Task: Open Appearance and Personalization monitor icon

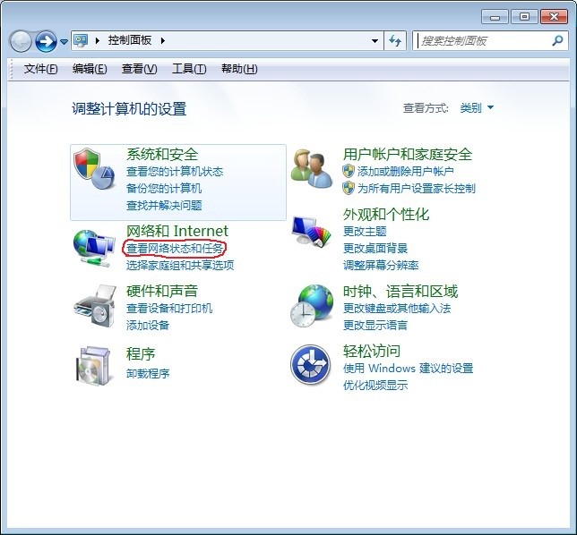Action: tap(311, 234)
